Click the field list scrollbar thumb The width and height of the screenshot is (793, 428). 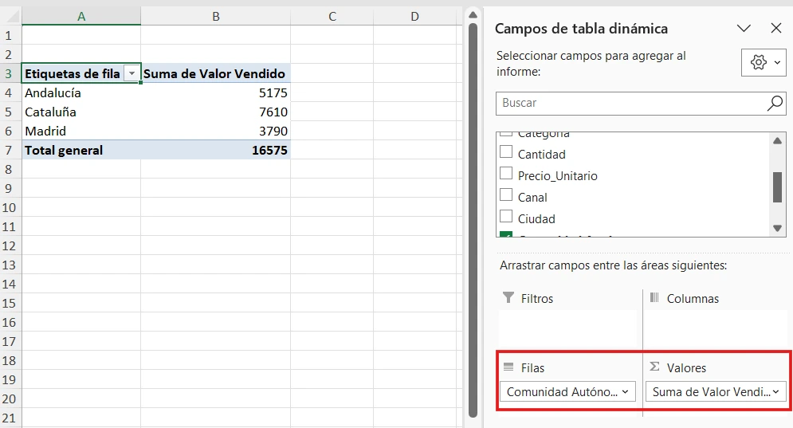point(777,187)
